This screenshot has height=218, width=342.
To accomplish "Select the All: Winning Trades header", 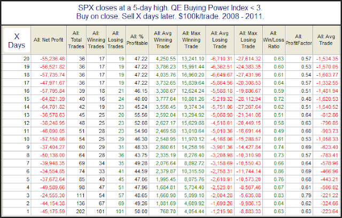I will pos(96,40).
